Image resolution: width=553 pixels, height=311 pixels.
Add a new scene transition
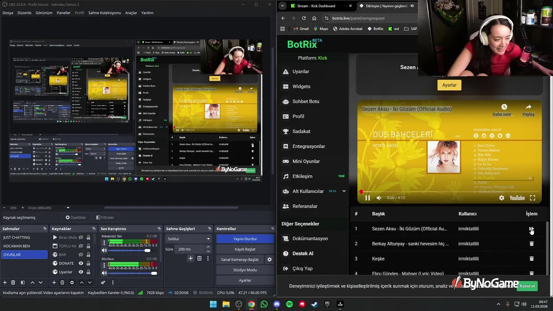coord(191,258)
